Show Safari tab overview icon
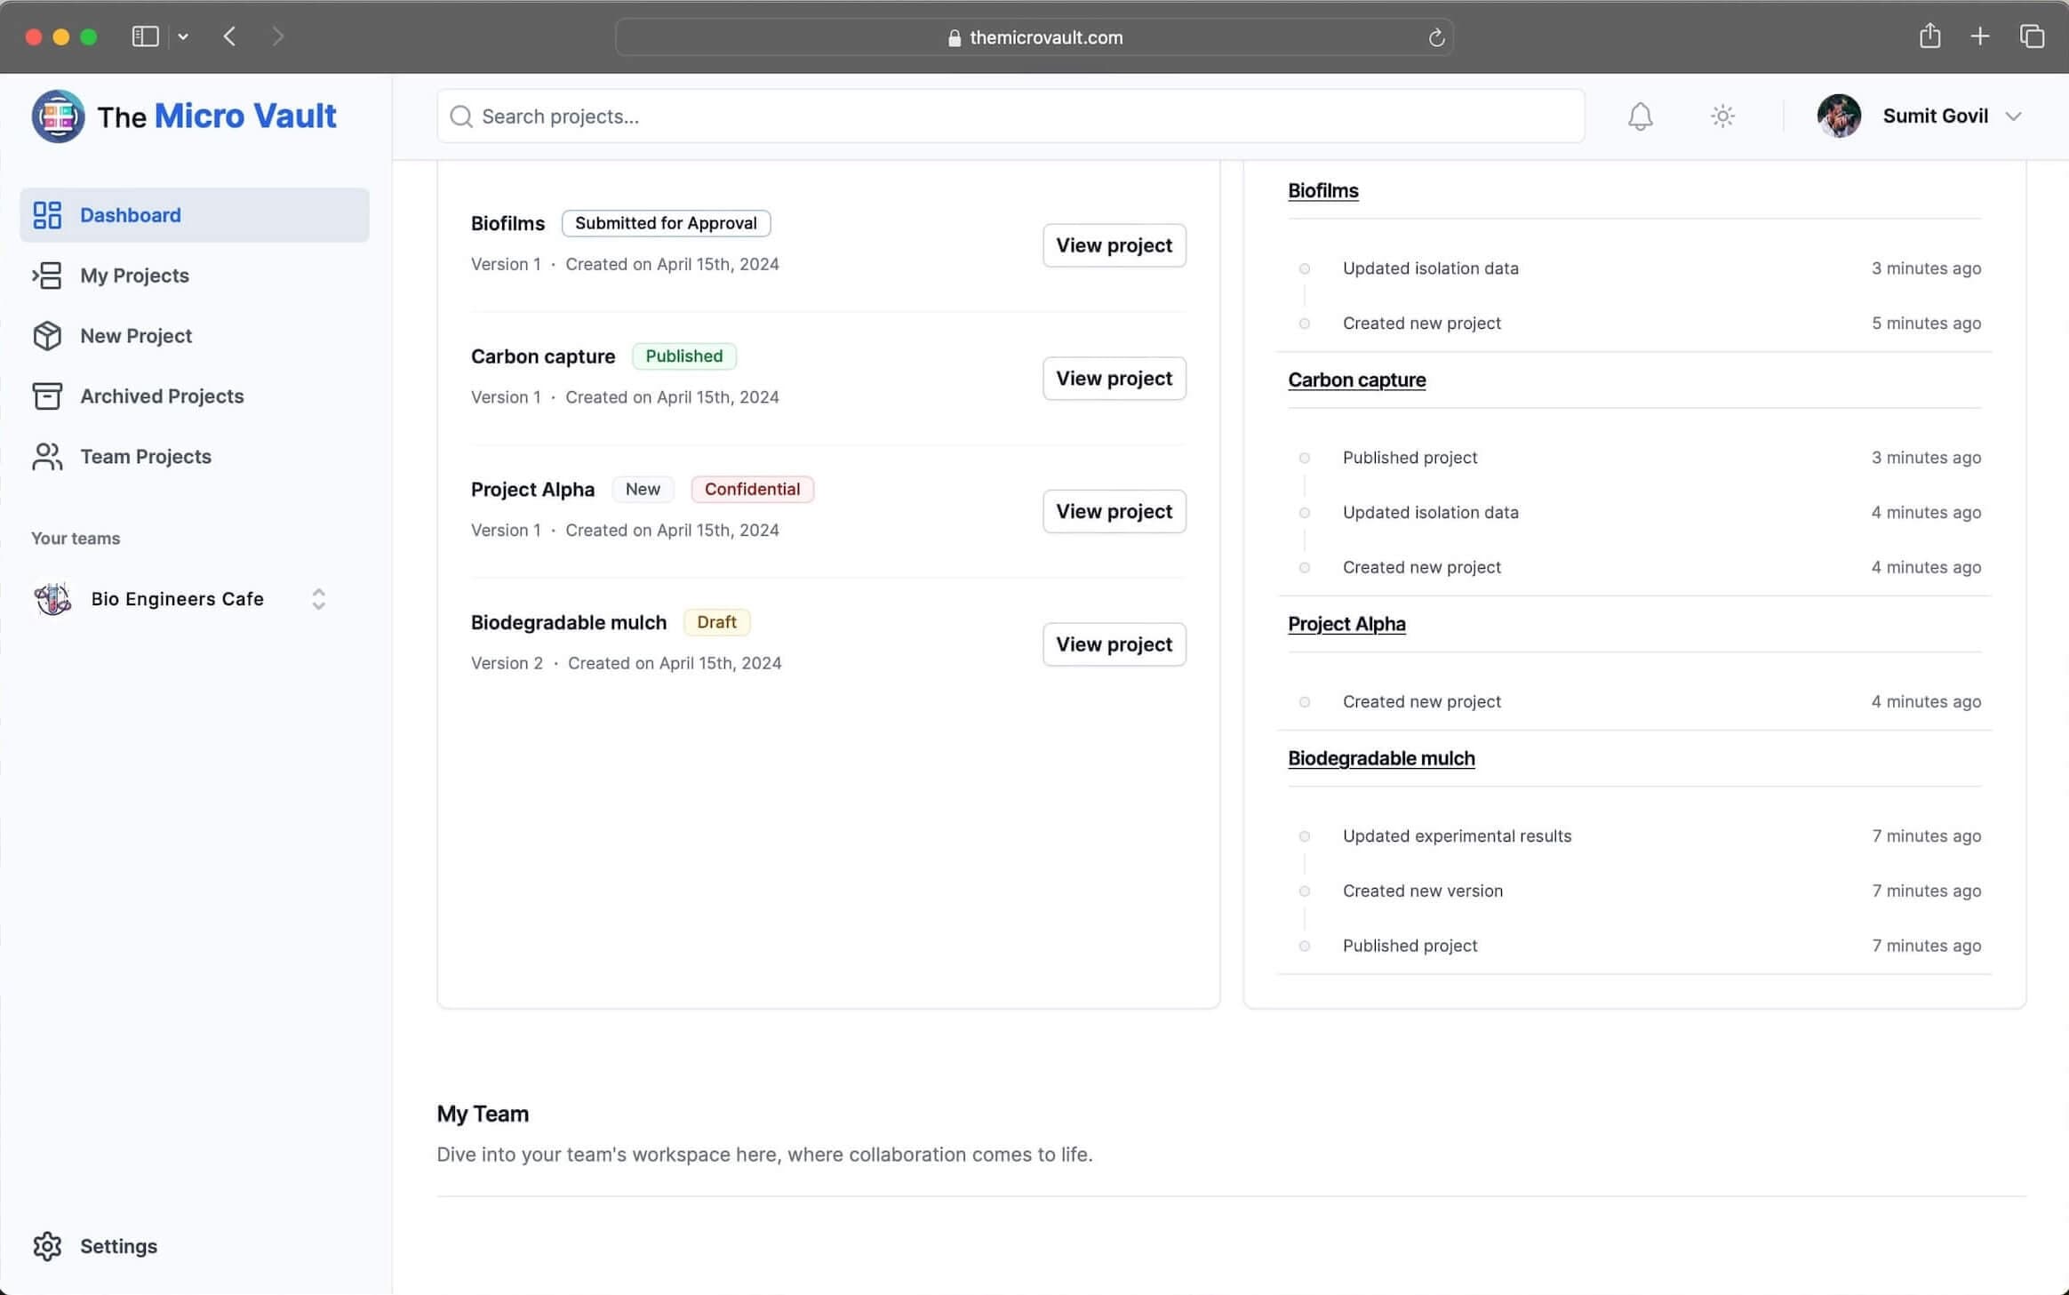 (x=2032, y=36)
